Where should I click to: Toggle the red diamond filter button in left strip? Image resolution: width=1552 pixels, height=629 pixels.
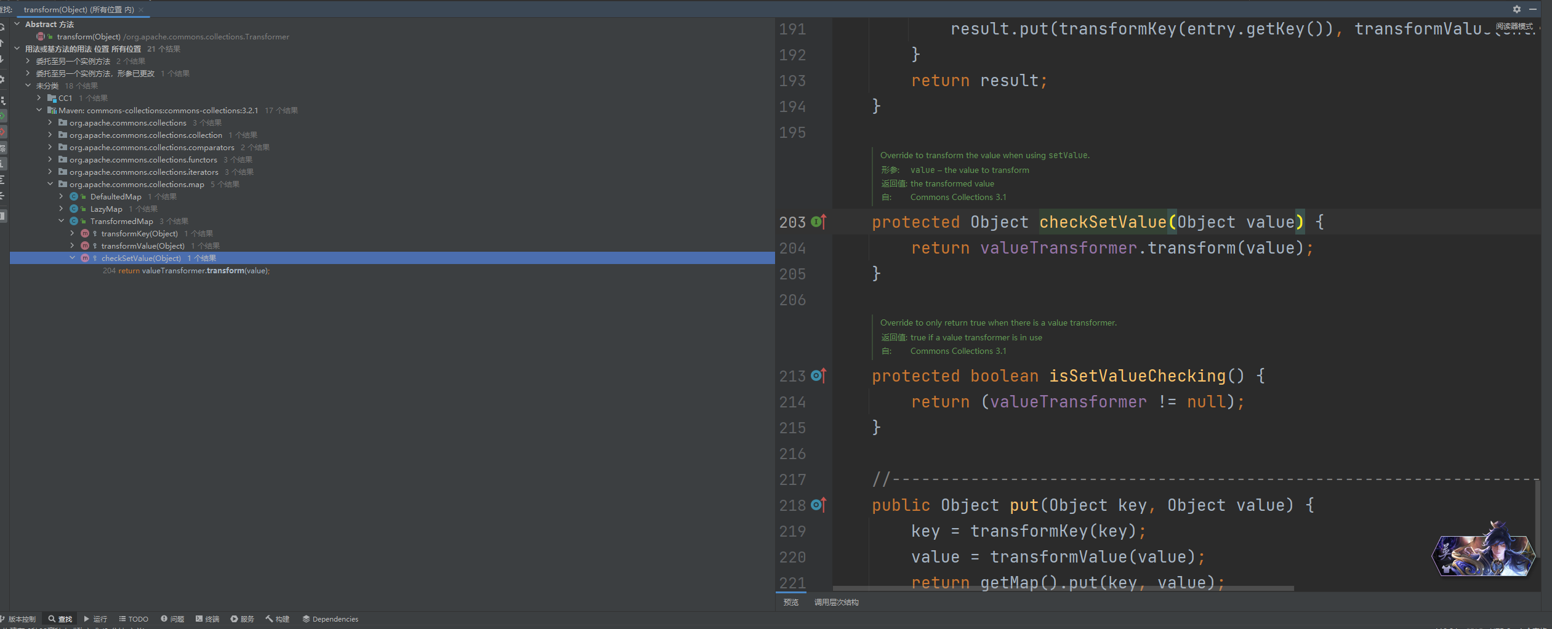[x=3, y=132]
